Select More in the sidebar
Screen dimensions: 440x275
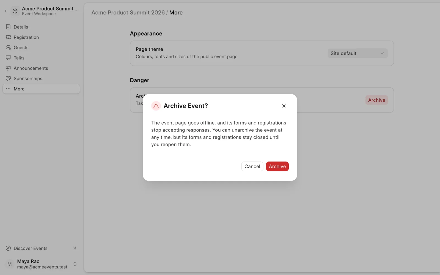point(41,89)
